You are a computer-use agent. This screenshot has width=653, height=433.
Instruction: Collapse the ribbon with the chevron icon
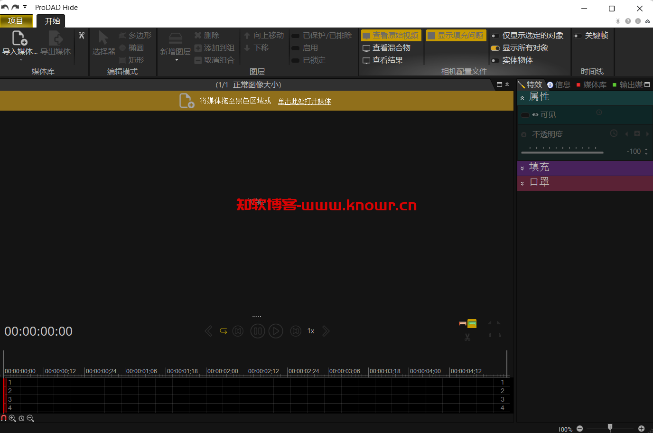coord(647,21)
